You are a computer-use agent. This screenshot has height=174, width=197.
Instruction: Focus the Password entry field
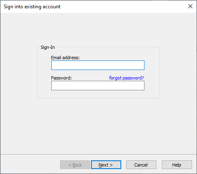[98, 85]
